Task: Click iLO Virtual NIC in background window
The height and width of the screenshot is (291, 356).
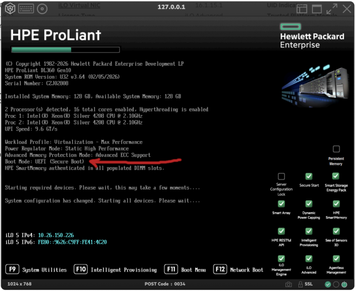Action: click(80, 5)
